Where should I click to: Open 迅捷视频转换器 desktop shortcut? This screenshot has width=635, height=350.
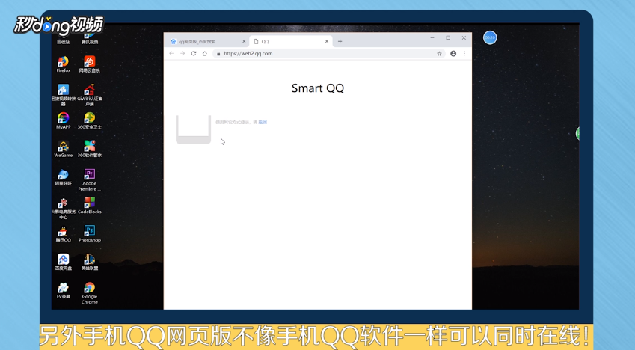tap(63, 95)
